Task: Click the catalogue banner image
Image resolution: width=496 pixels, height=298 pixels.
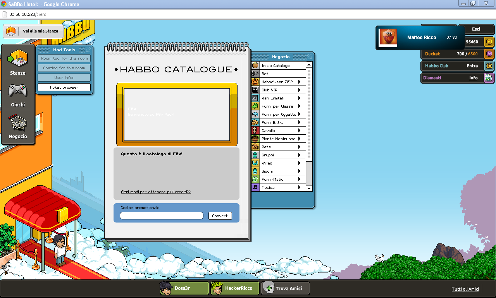Action: pos(177,115)
